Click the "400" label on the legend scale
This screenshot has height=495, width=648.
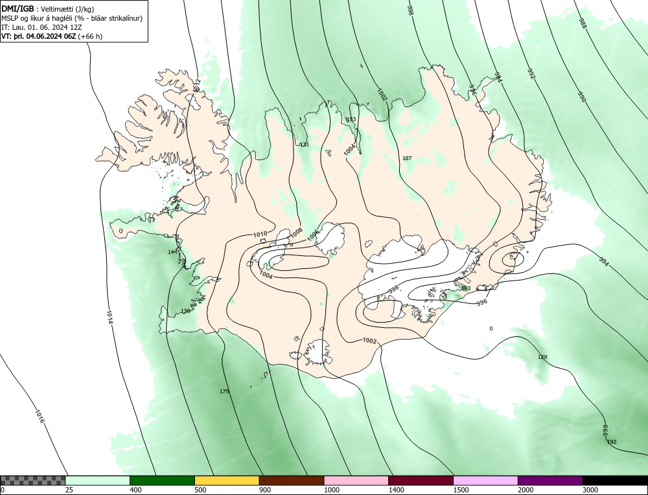tap(135, 490)
